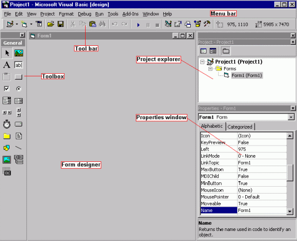Collapse the Forms folder node

tap(210, 69)
